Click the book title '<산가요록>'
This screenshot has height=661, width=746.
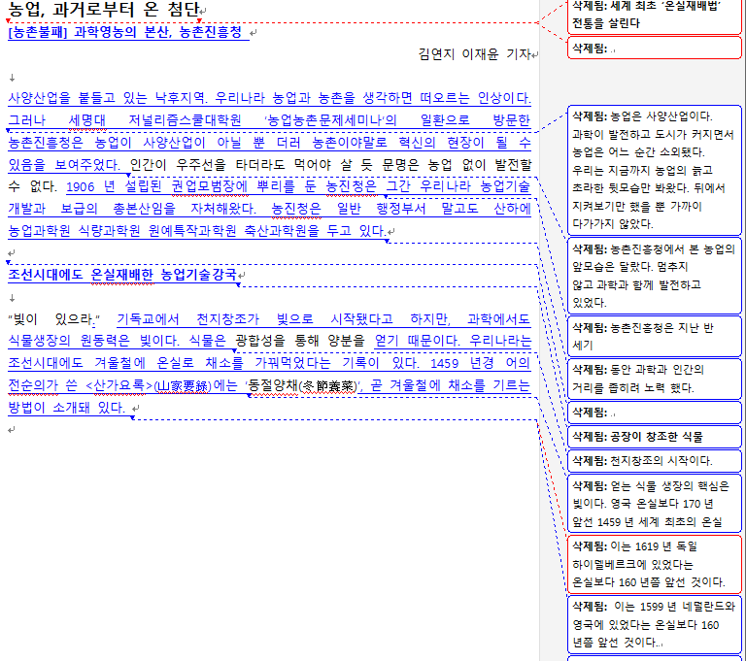(119, 385)
